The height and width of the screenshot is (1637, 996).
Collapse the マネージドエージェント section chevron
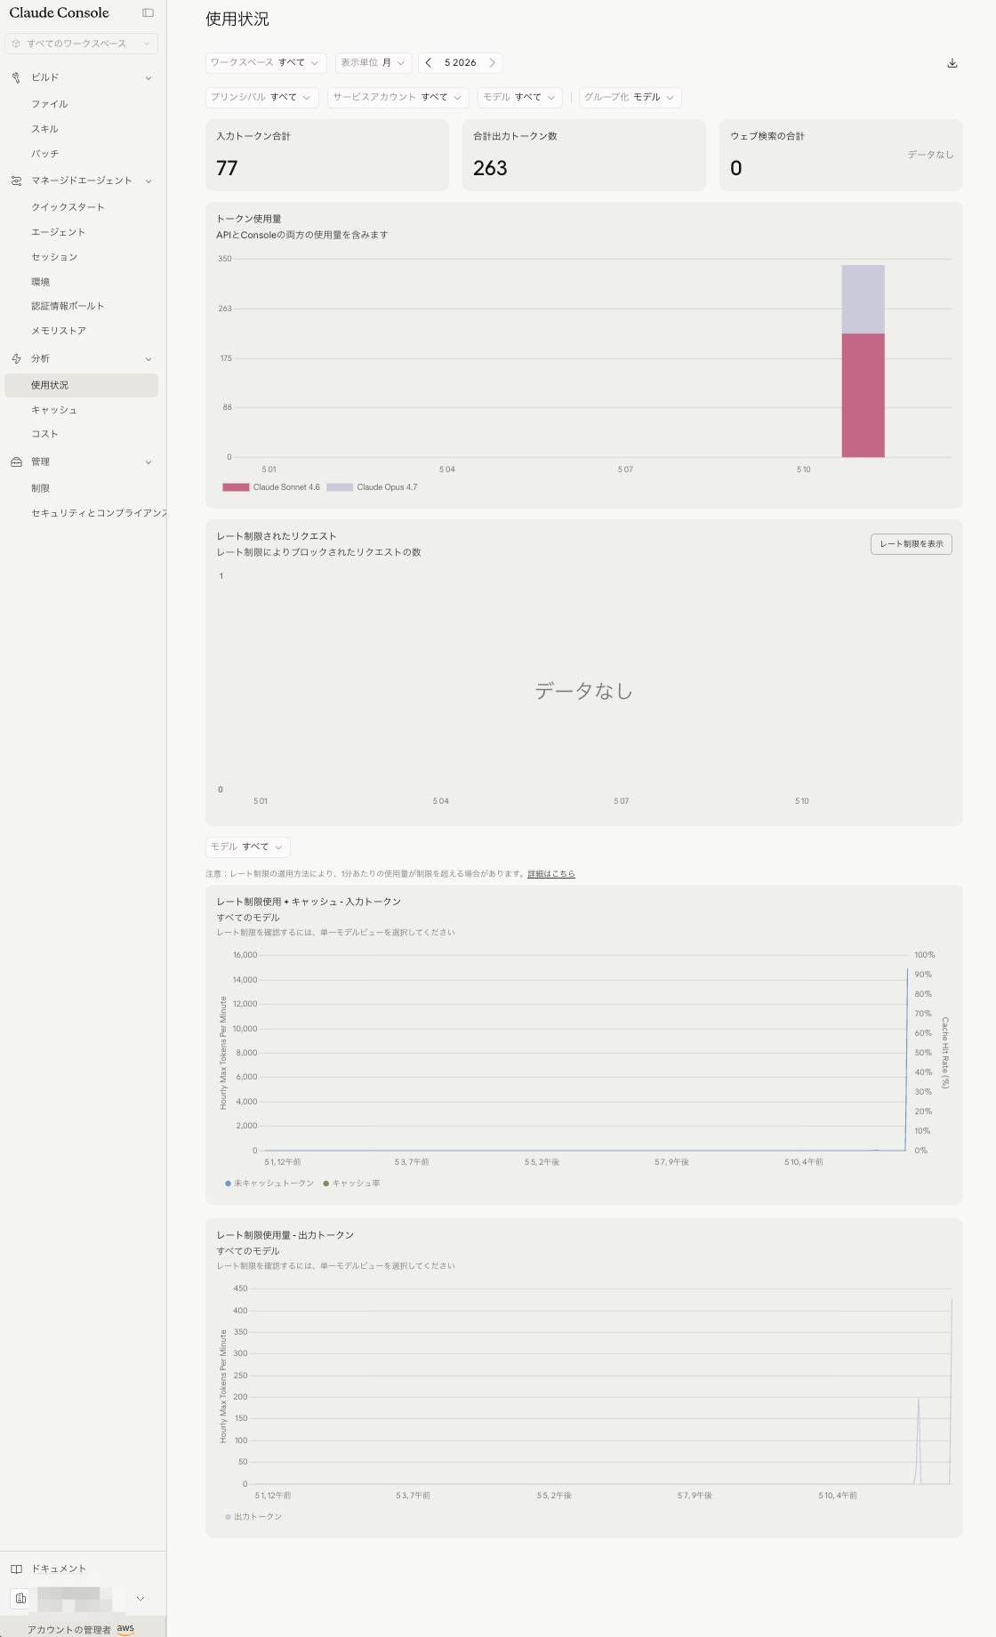coord(149,181)
